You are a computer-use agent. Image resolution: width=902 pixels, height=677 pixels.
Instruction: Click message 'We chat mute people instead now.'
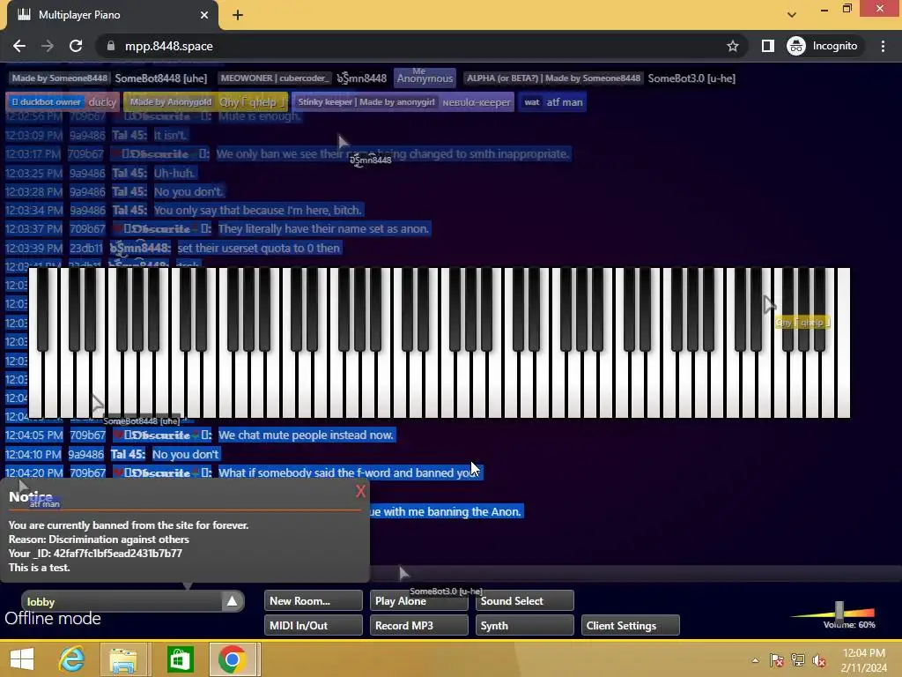click(x=306, y=435)
